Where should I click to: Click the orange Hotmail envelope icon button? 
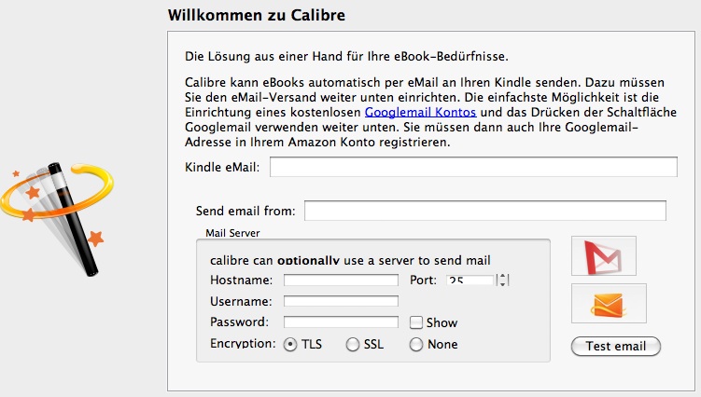click(x=609, y=303)
